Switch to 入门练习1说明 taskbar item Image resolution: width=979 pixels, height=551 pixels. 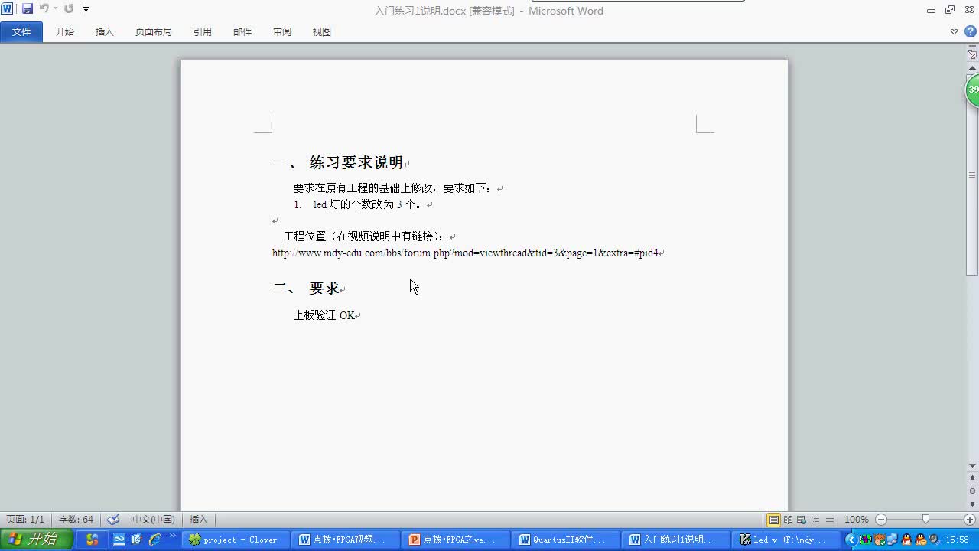coord(678,540)
